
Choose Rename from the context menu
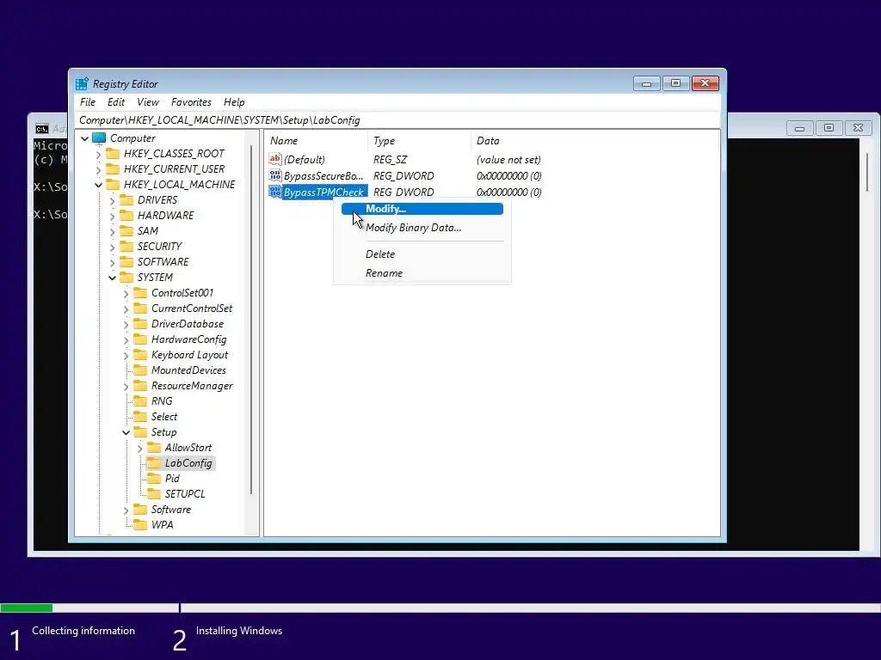coord(422,273)
